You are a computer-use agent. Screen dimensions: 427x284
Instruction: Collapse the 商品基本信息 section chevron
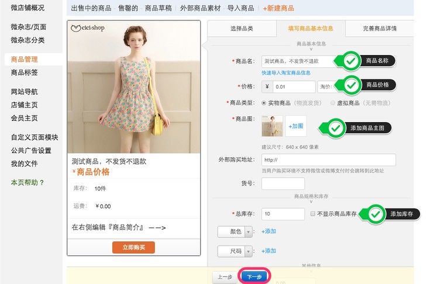point(311,49)
